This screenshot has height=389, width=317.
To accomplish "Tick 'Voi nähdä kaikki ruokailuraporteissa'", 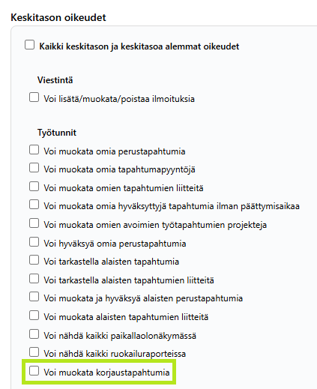I will [34, 352].
